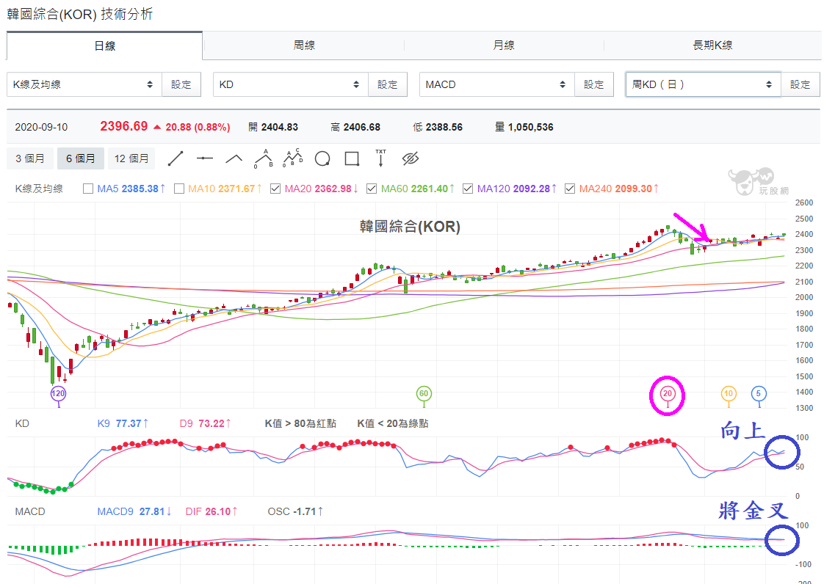Enable the MA10 checkbox
835x584 pixels.
coord(179,189)
